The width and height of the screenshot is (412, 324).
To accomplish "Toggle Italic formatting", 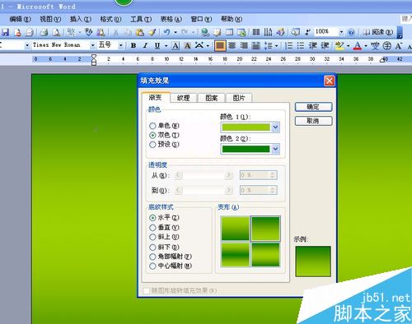I will 145,45.
